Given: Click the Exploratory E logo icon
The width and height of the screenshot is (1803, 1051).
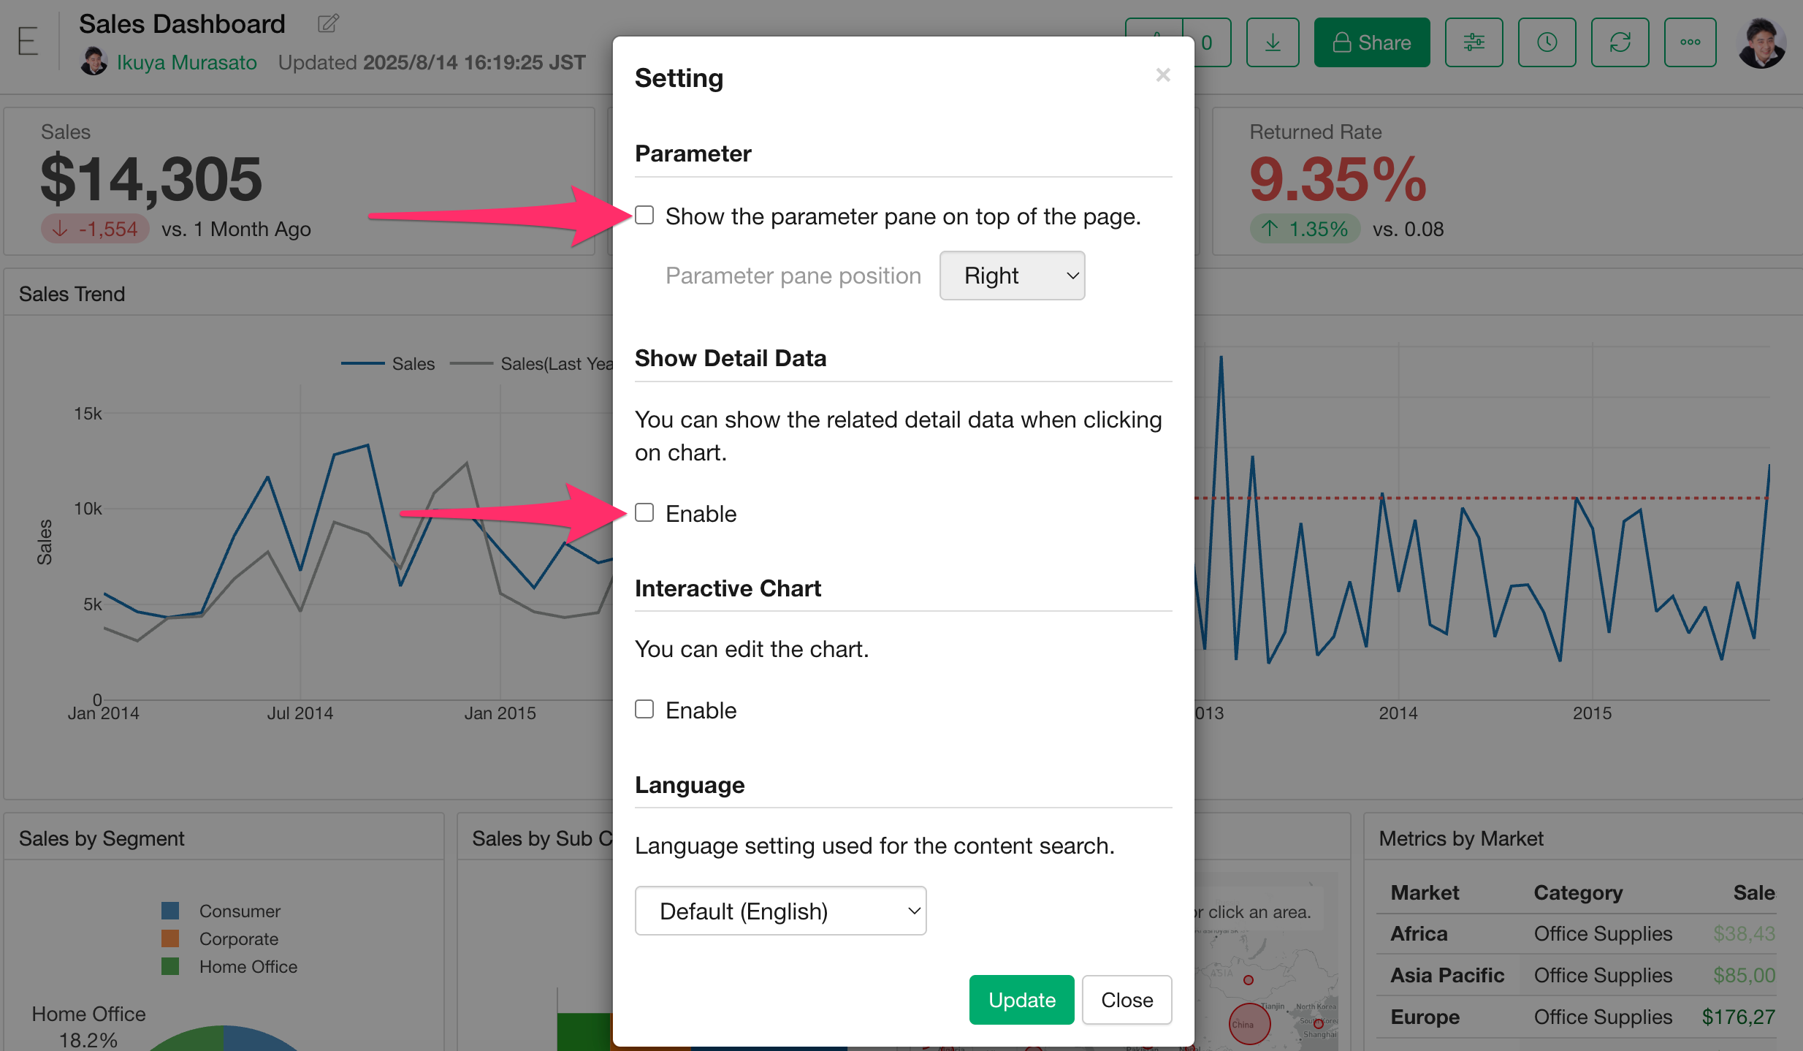Looking at the screenshot, I should pos(28,41).
